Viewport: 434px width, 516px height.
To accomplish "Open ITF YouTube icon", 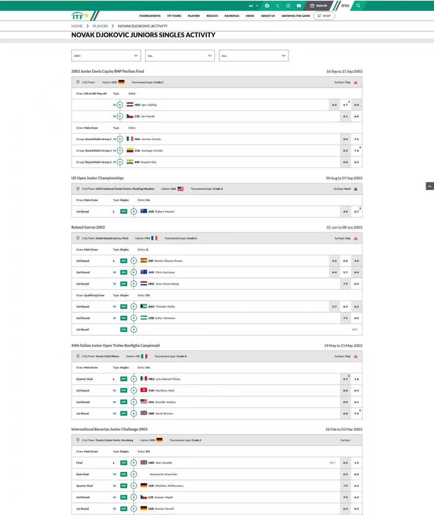I will point(299,6).
